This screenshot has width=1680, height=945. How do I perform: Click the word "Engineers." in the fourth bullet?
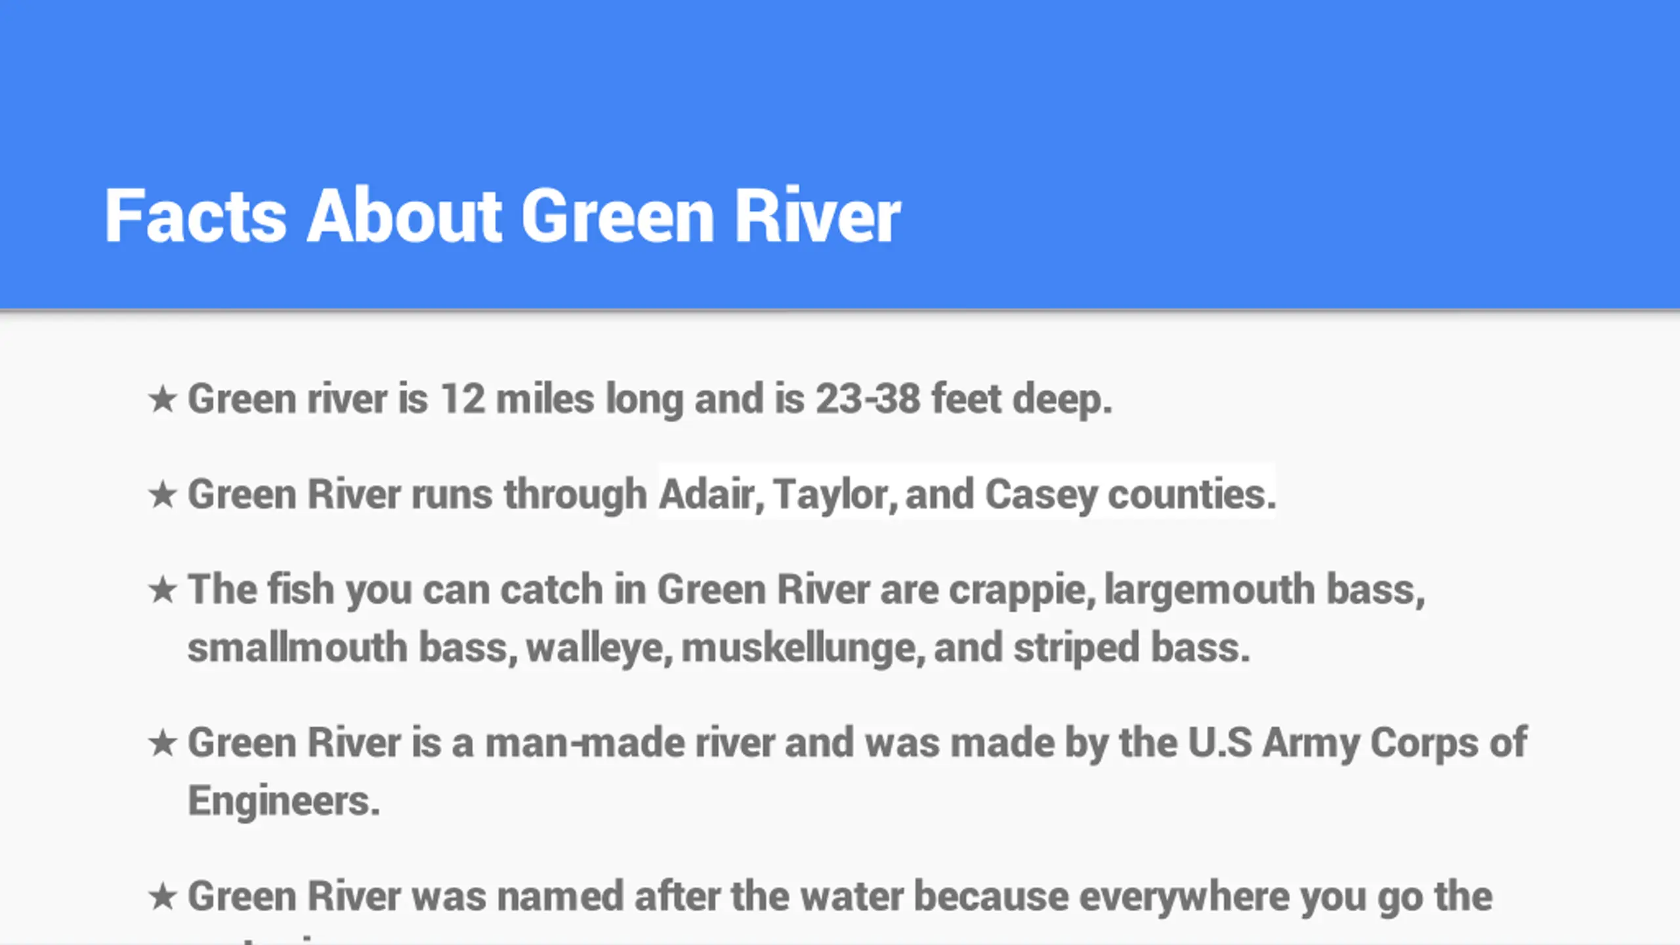[x=284, y=801]
